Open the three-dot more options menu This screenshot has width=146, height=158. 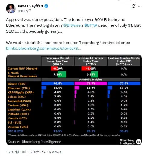coord(140,6)
